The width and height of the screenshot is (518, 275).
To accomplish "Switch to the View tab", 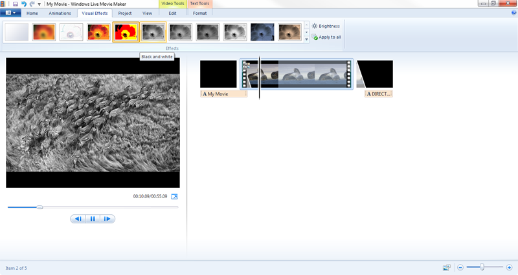I will (x=148, y=13).
